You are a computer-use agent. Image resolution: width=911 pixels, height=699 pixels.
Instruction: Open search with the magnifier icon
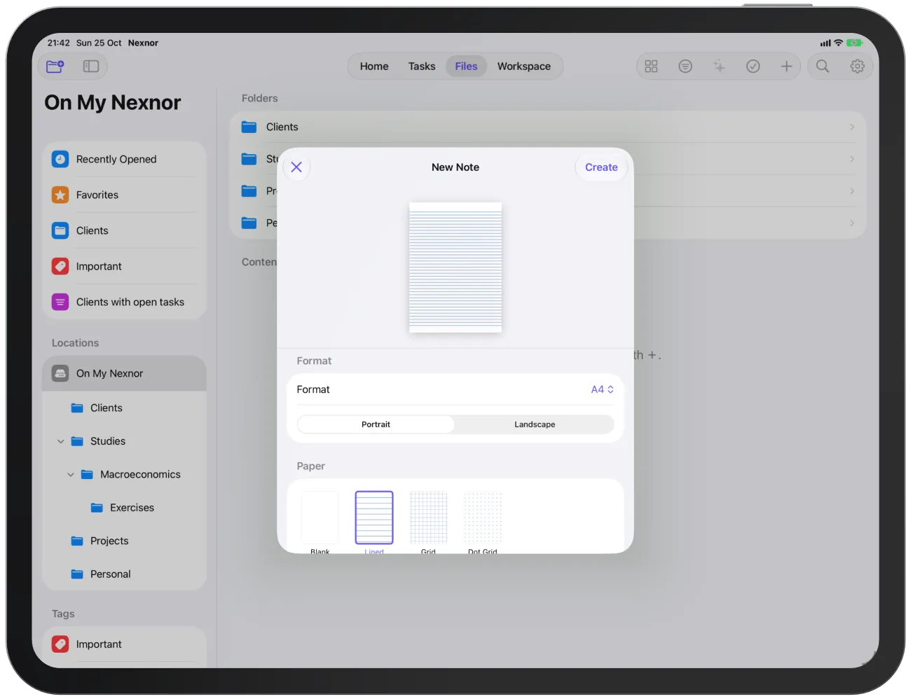(823, 66)
